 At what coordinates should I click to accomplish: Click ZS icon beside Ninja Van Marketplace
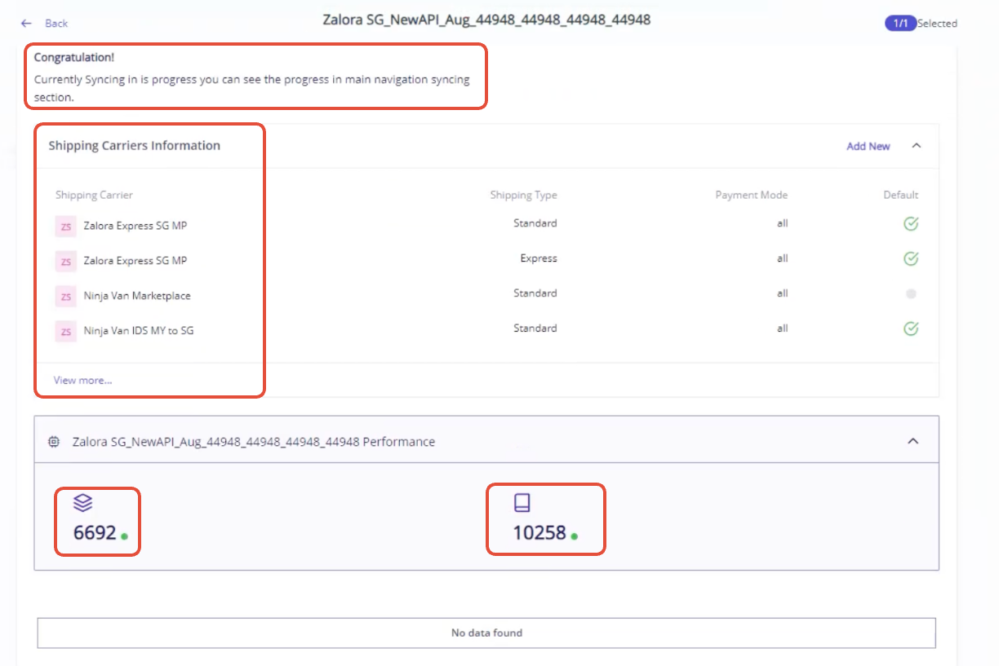point(65,296)
